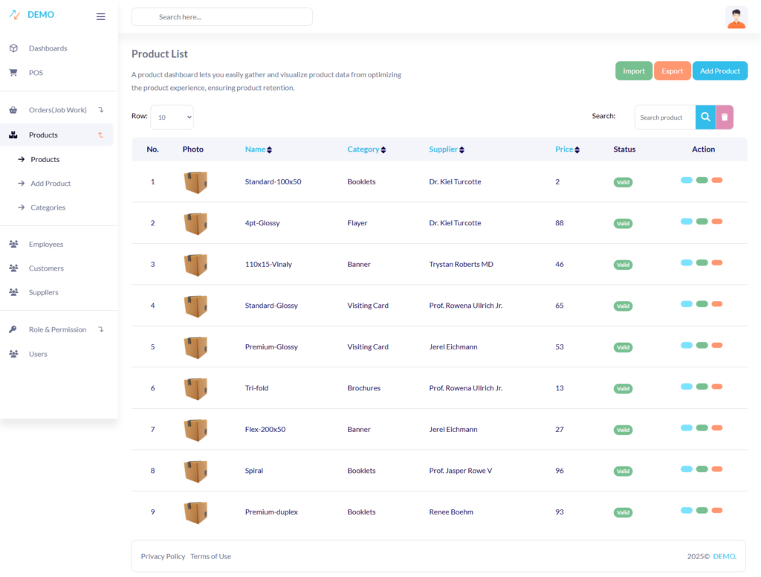This screenshot has height=577, width=761.
Task: Click the Add Product button at top right
Action: [x=719, y=71]
